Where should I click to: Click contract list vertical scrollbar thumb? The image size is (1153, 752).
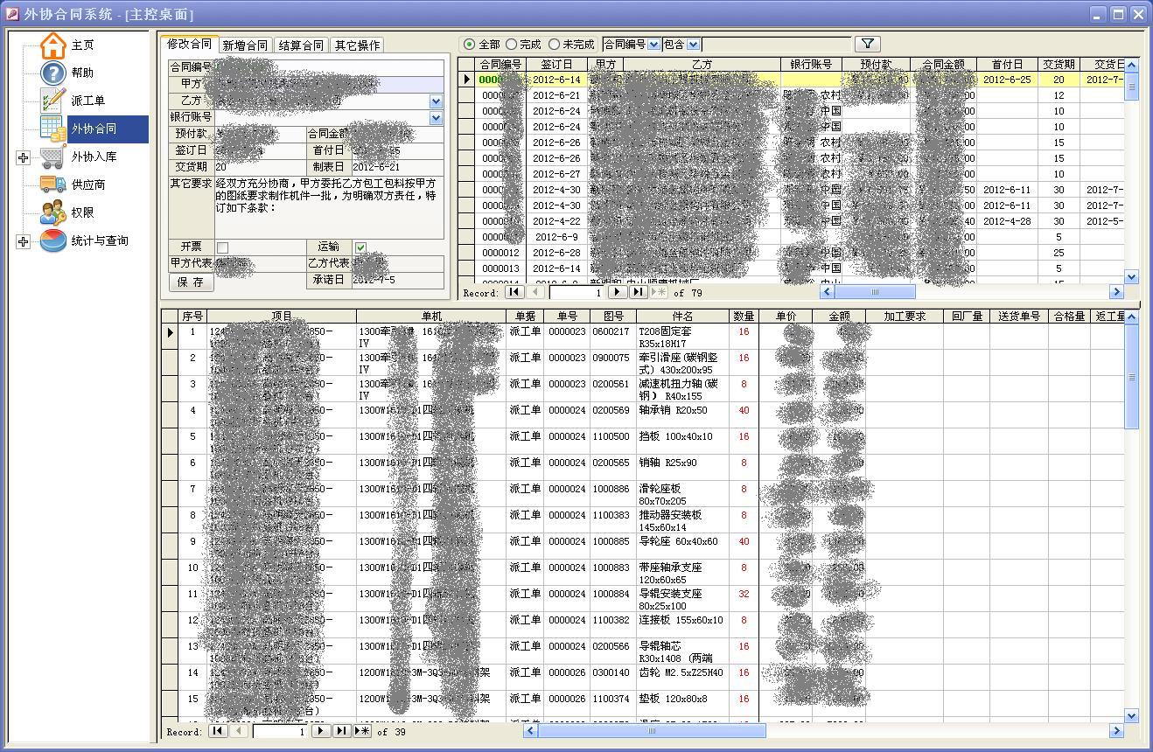(1131, 87)
